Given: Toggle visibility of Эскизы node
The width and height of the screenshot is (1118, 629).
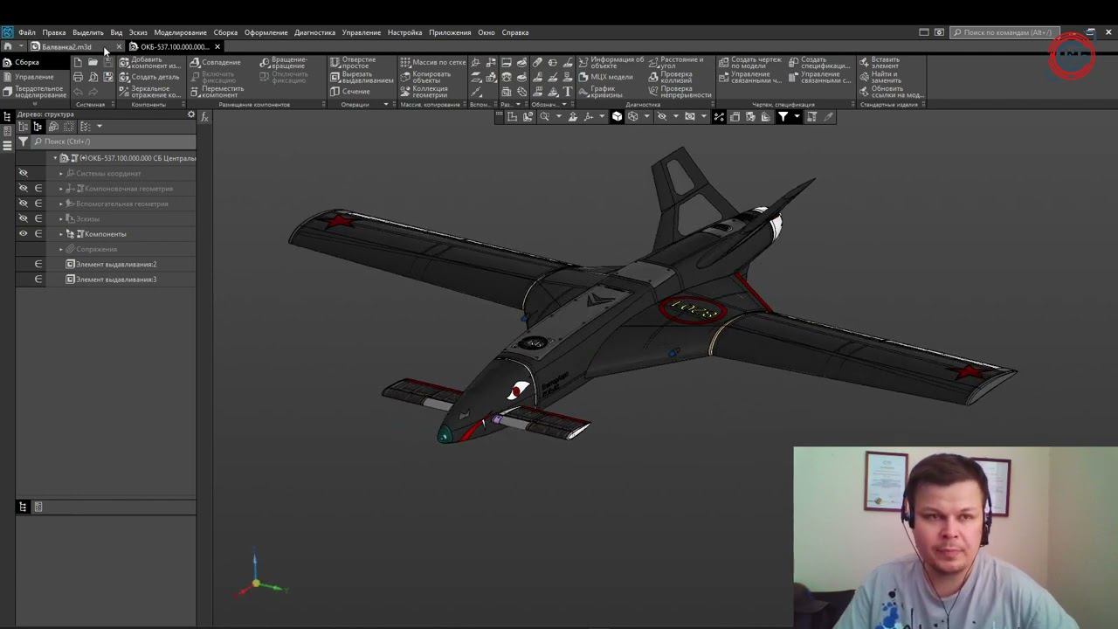Looking at the screenshot, I should tap(24, 218).
